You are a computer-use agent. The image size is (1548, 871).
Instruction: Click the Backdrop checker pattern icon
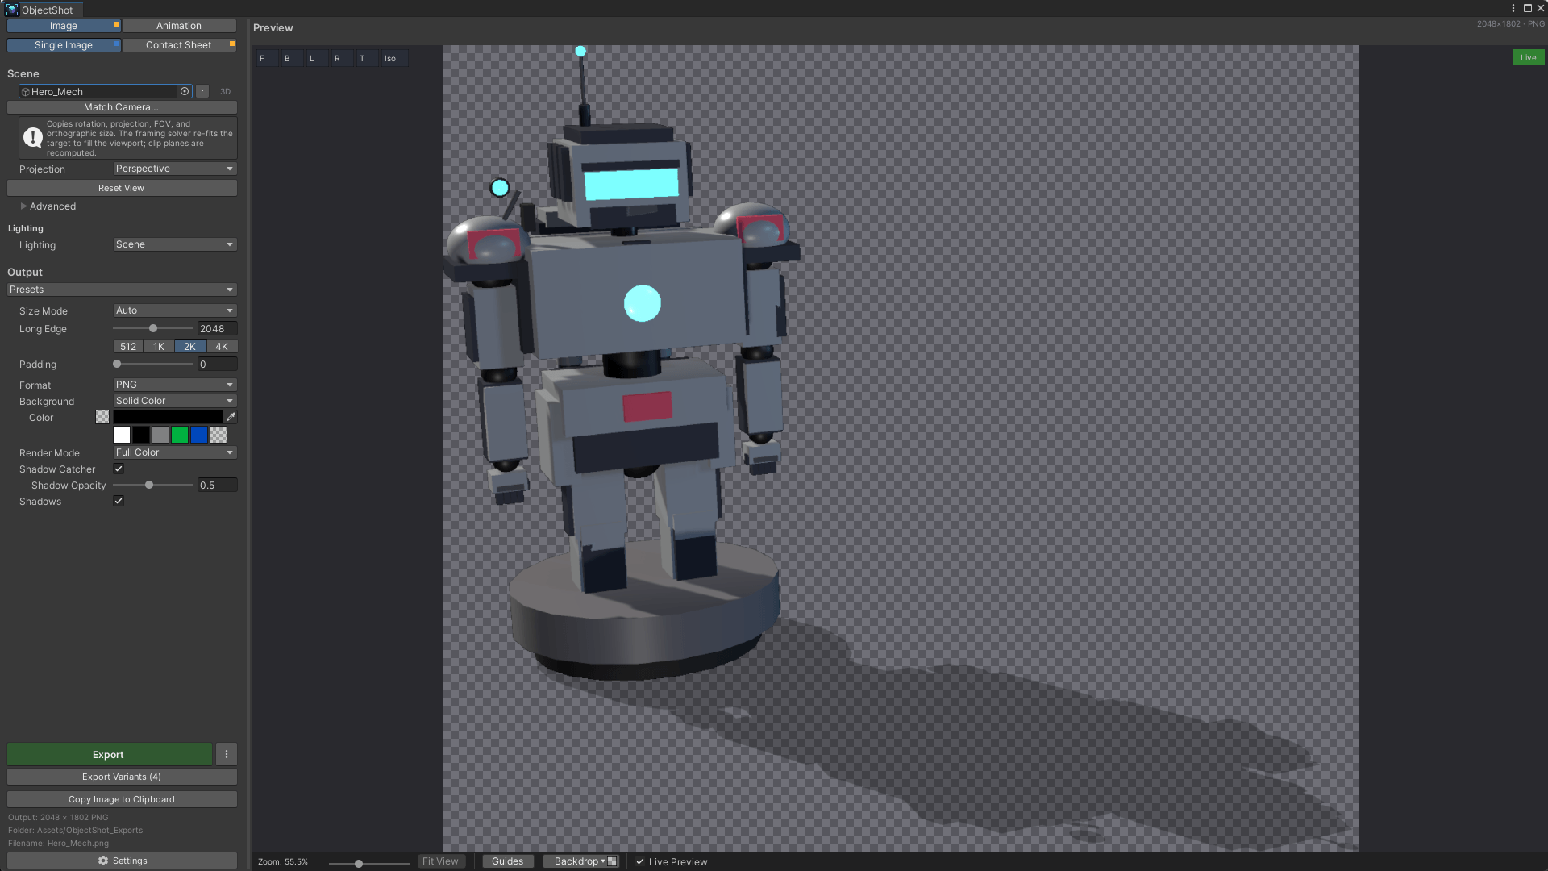point(612,861)
